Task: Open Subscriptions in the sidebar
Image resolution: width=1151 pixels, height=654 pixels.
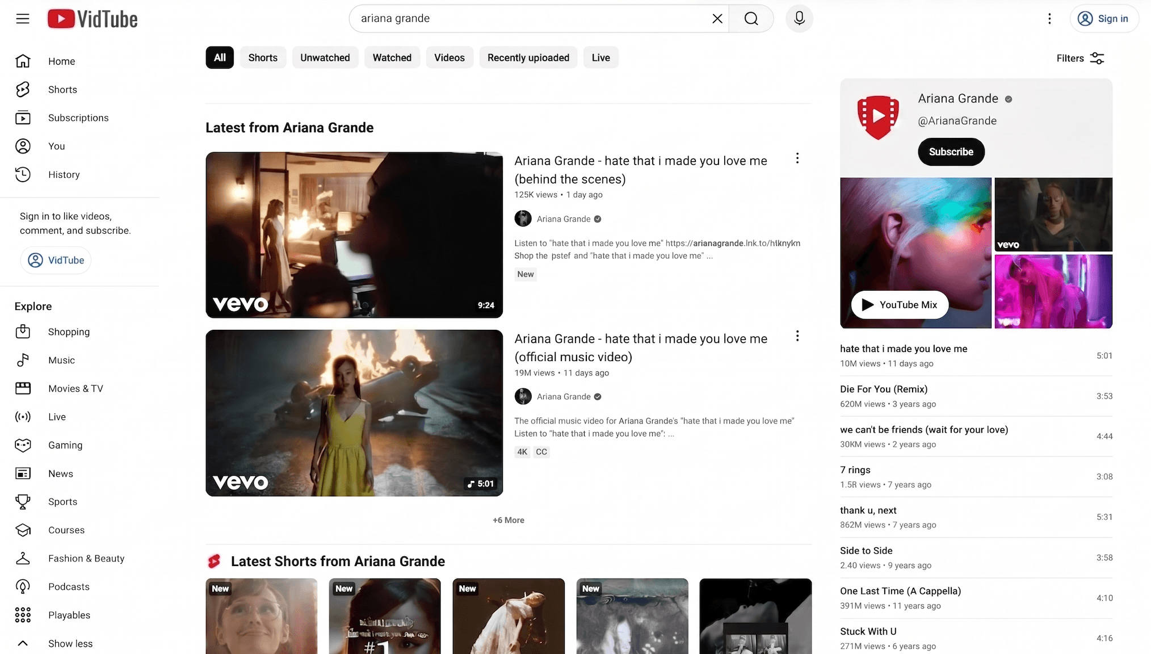Action: coord(78,118)
